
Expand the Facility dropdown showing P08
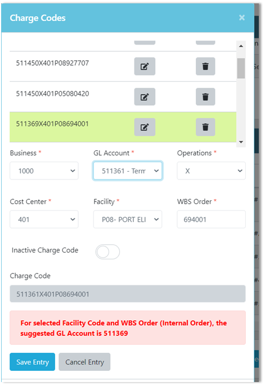(x=128, y=219)
